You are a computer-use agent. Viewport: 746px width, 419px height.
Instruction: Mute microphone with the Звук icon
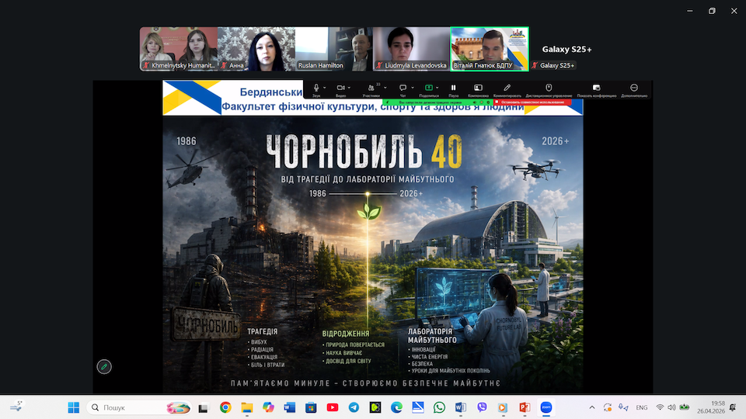pyautogui.click(x=316, y=88)
